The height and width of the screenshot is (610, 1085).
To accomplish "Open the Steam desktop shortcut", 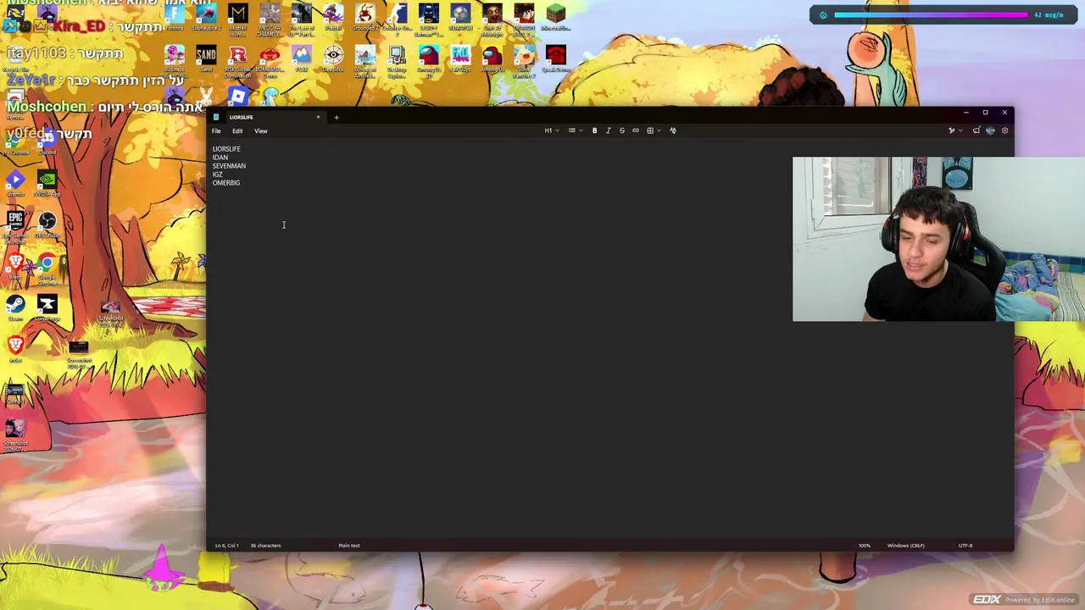I will pyautogui.click(x=15, y=307).
